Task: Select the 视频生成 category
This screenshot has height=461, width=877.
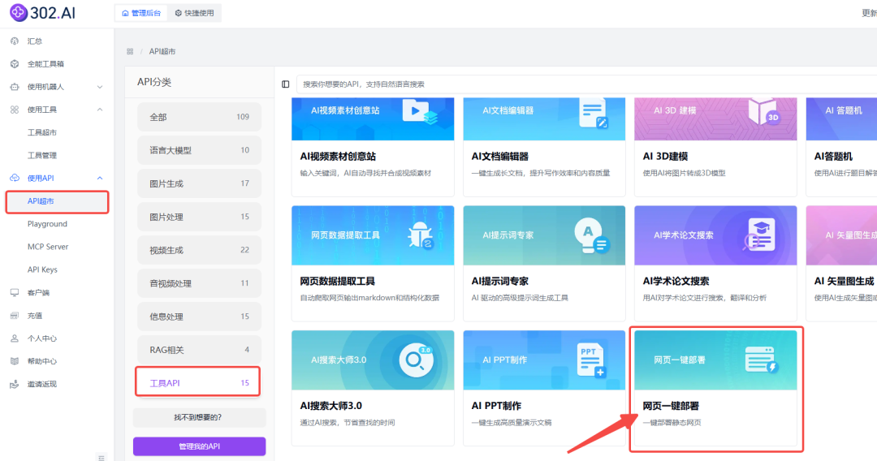Action: point(199,250)
